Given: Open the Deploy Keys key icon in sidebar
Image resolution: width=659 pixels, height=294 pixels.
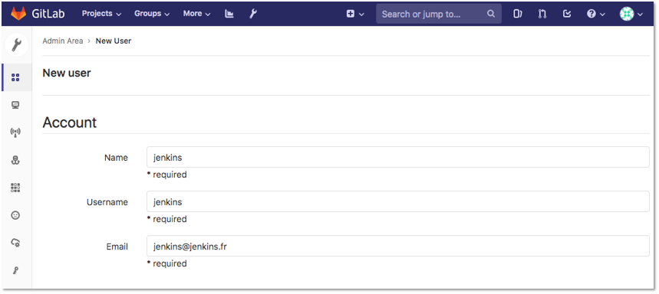Looking at the screenshot, I should pos(15,270).
